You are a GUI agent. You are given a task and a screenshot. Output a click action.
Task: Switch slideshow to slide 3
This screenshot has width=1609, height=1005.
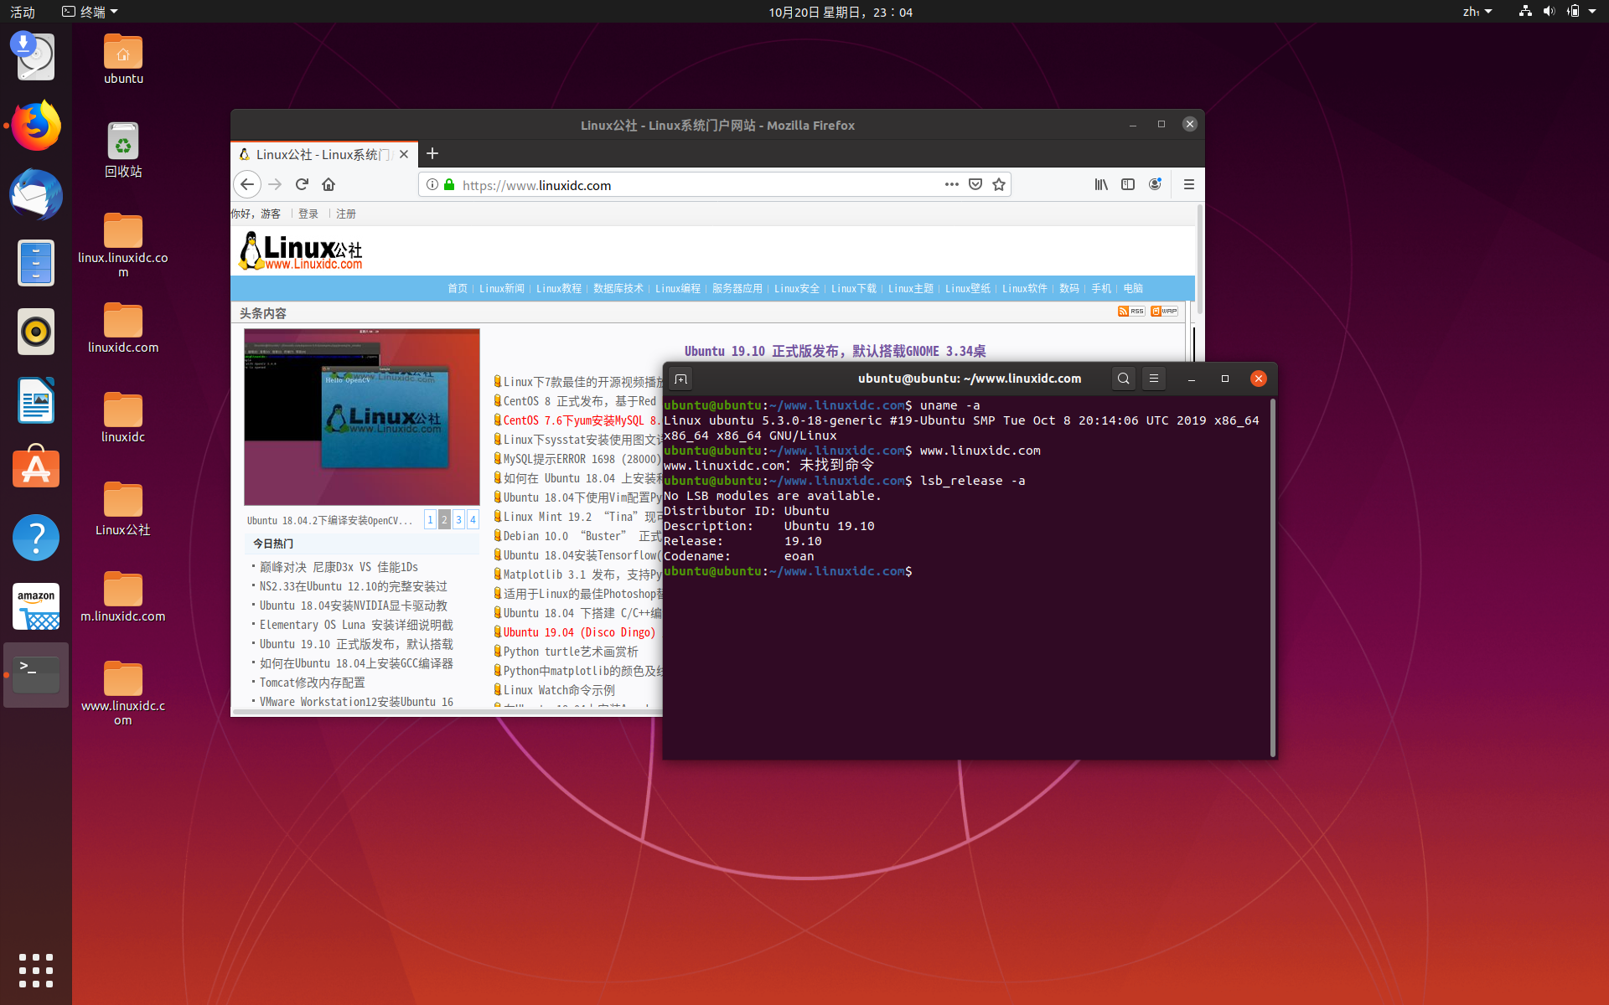click(x=458, y=519)
